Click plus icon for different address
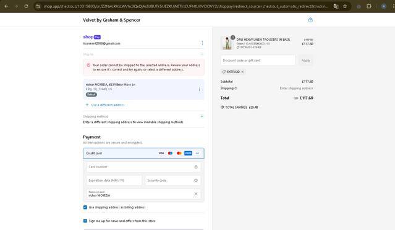 pyautogui.click(x=87, y=104)
